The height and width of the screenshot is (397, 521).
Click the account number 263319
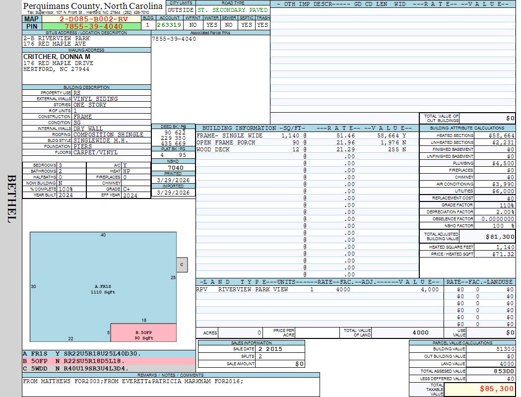click(169, 25)
